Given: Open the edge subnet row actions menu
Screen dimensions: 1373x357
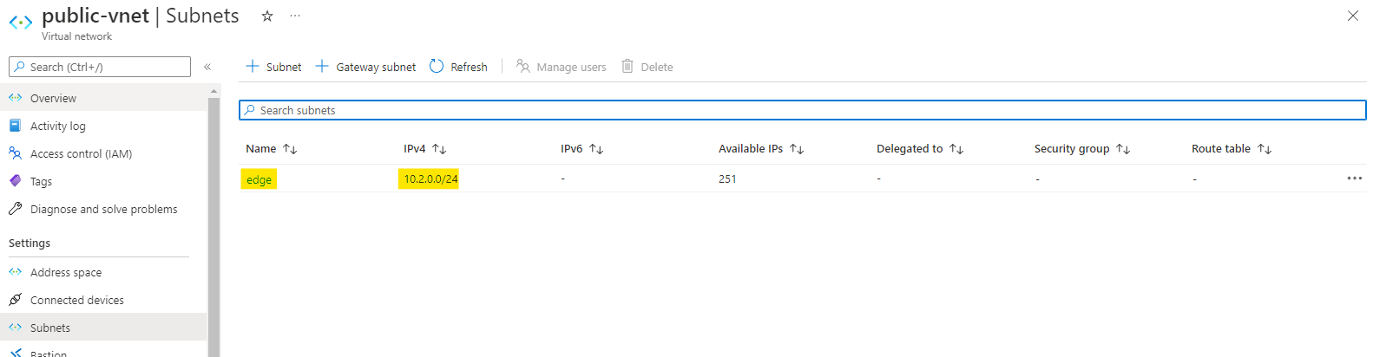Looking at the screenshot, I should 1354,178.
